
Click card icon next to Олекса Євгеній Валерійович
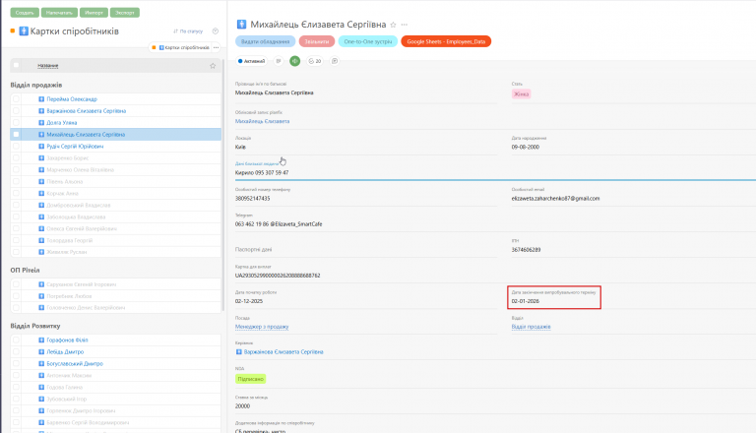(x=41, y=228)
